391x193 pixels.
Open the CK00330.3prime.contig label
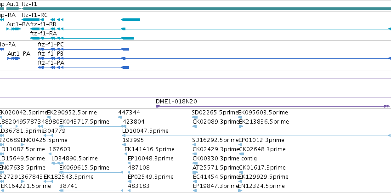pos(225,159)
